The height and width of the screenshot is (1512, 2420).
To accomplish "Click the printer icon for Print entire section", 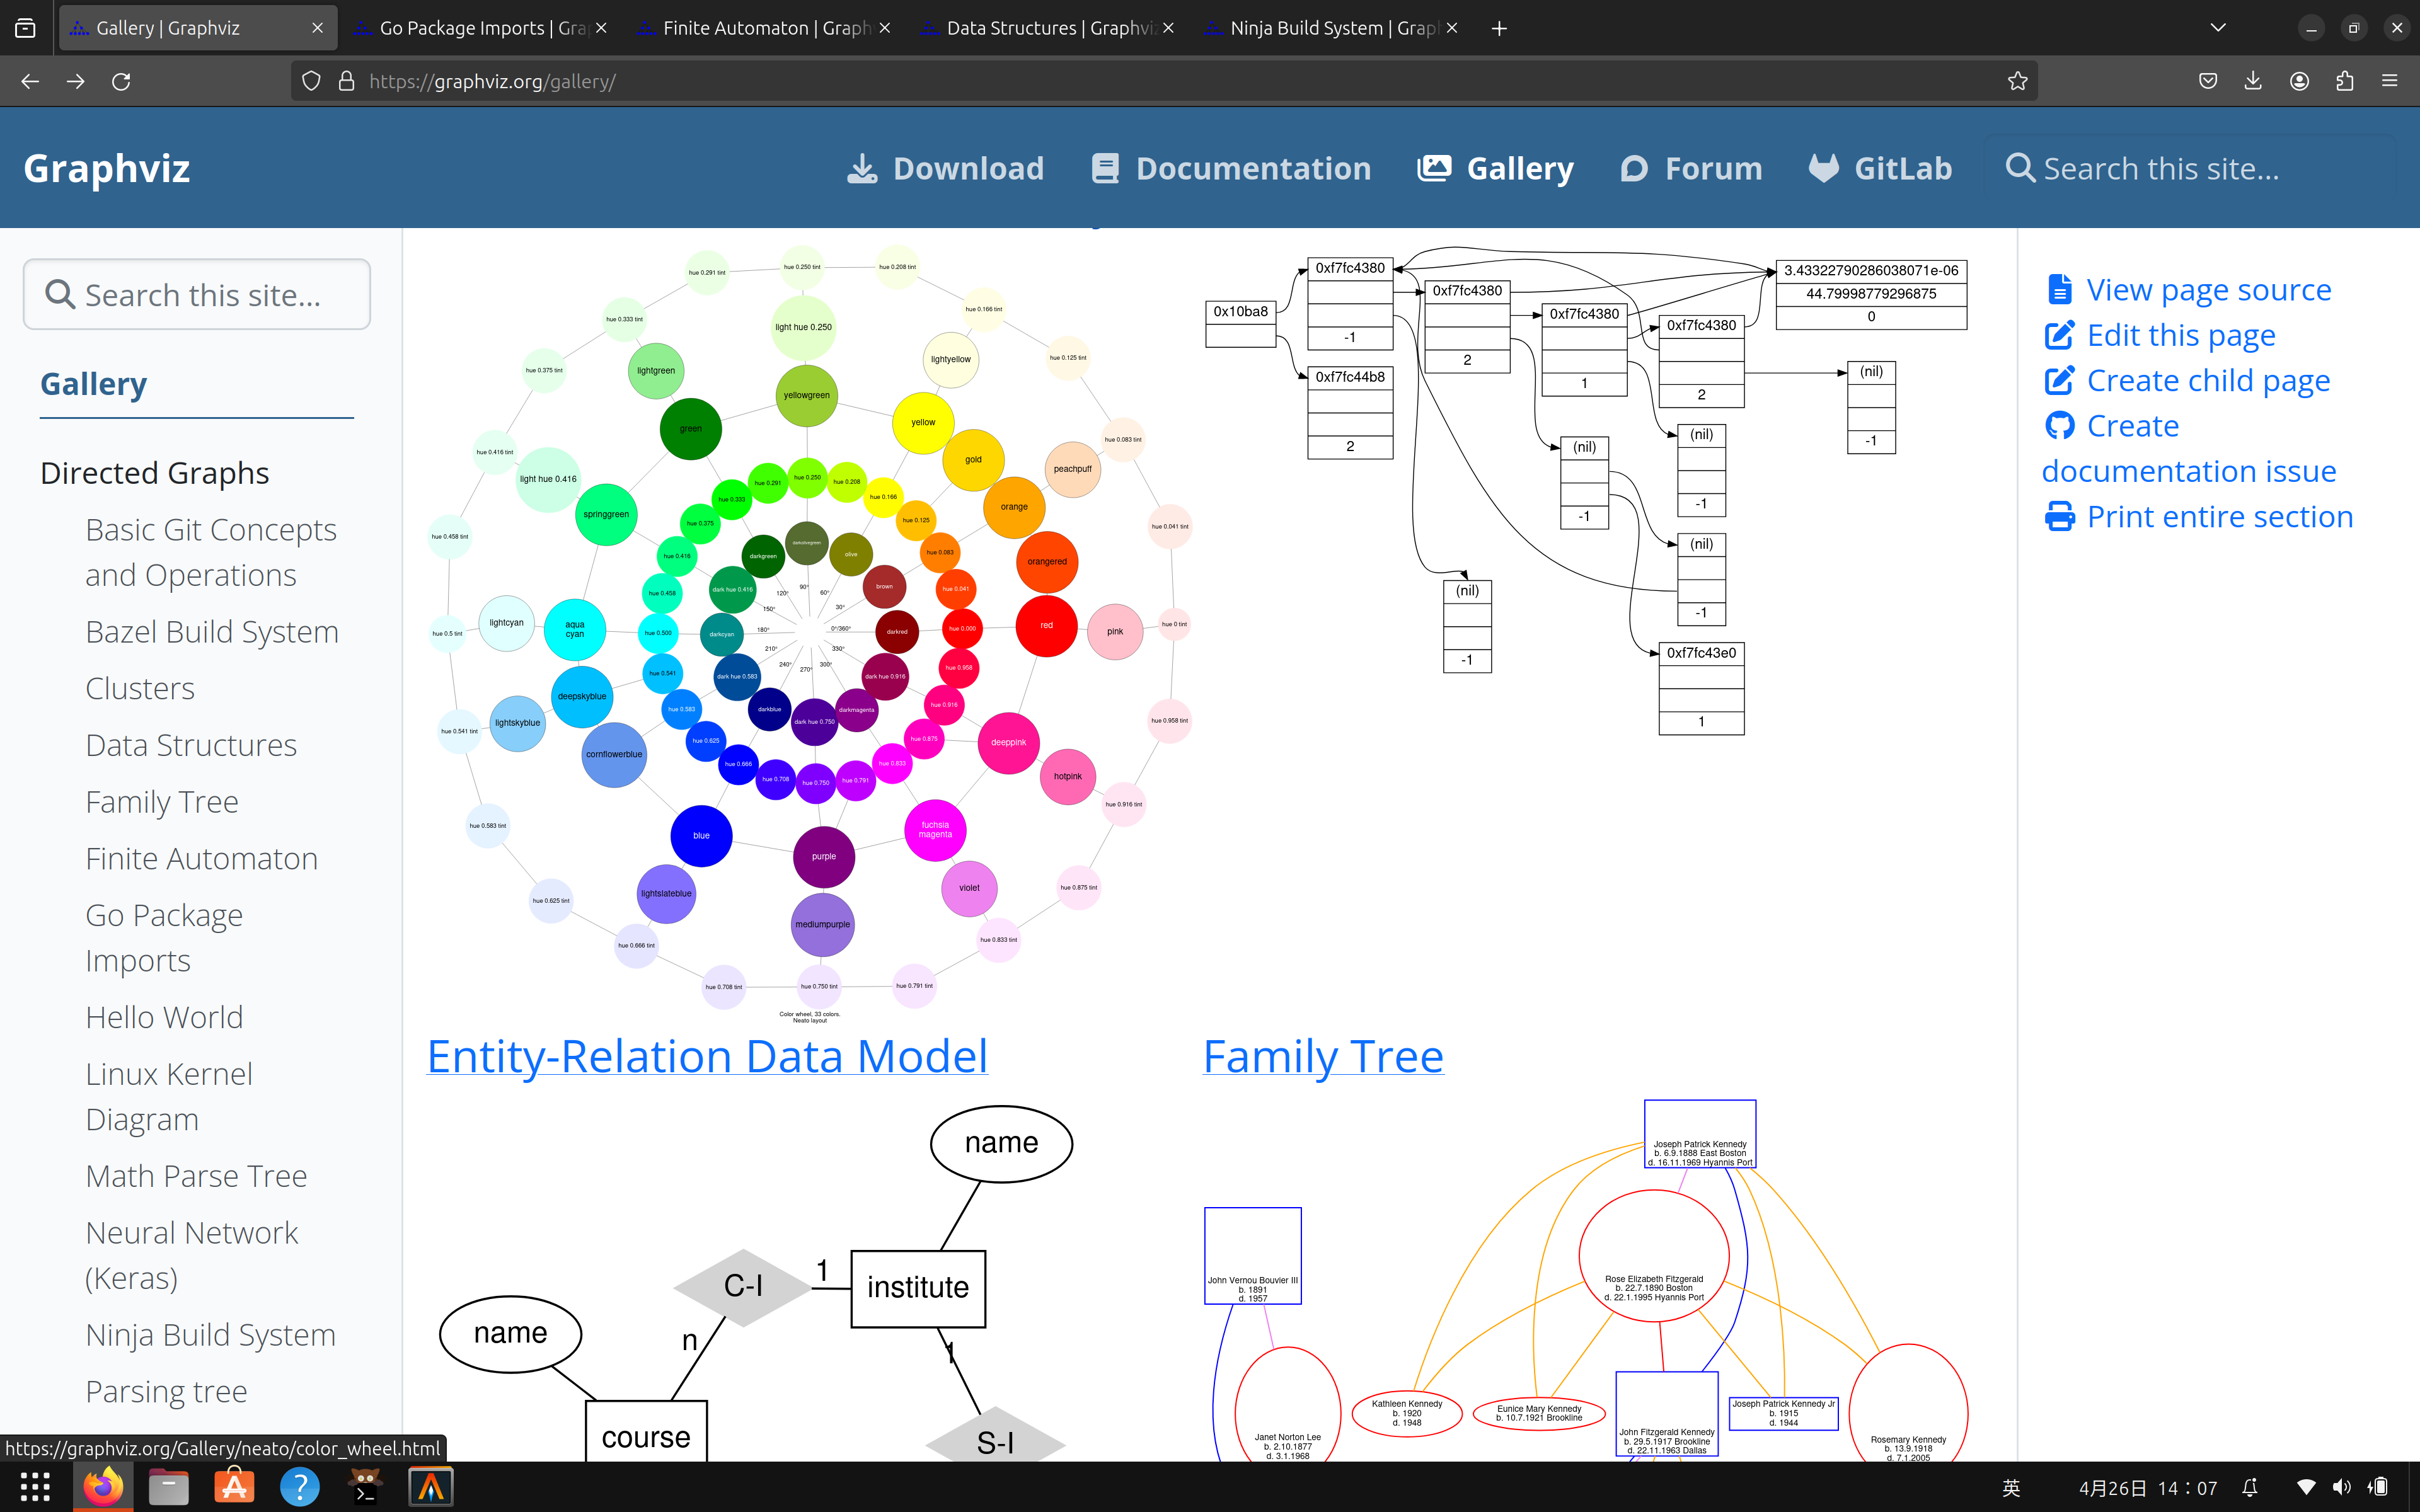I will (2061, 516).
